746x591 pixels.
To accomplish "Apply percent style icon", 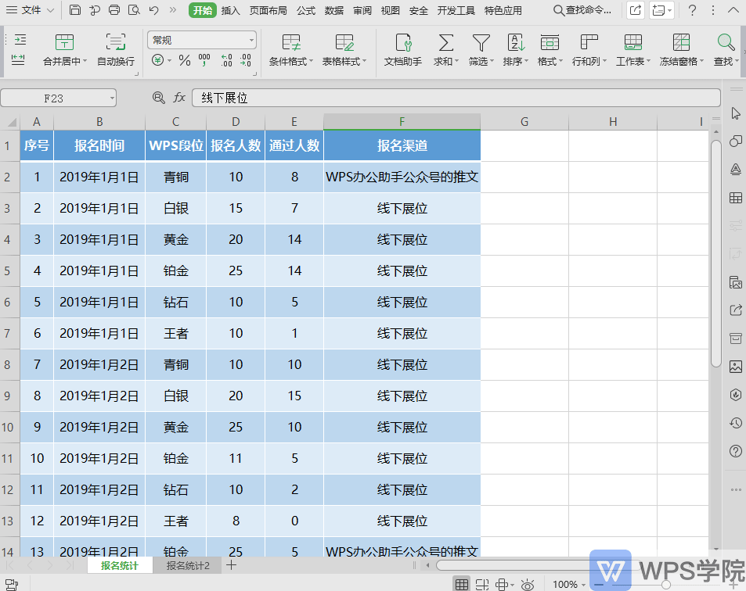I will [185, 60].
